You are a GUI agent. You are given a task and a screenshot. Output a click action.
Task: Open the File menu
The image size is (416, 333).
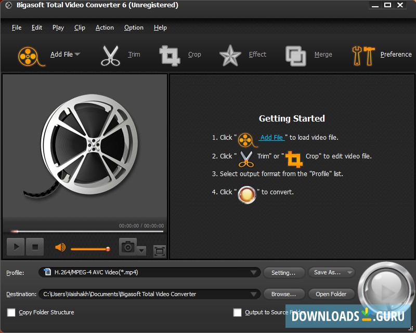(17, 28)
